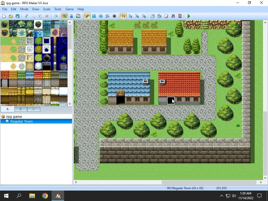Viewport: 268px width, 201px height.
Task: Click the chimney on the red roof
Action: (x=162, y=82)
